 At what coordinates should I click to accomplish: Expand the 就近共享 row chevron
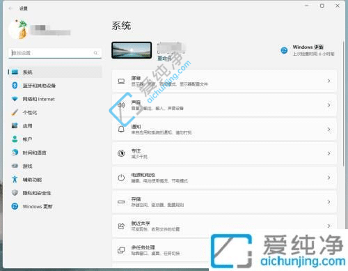329,226
